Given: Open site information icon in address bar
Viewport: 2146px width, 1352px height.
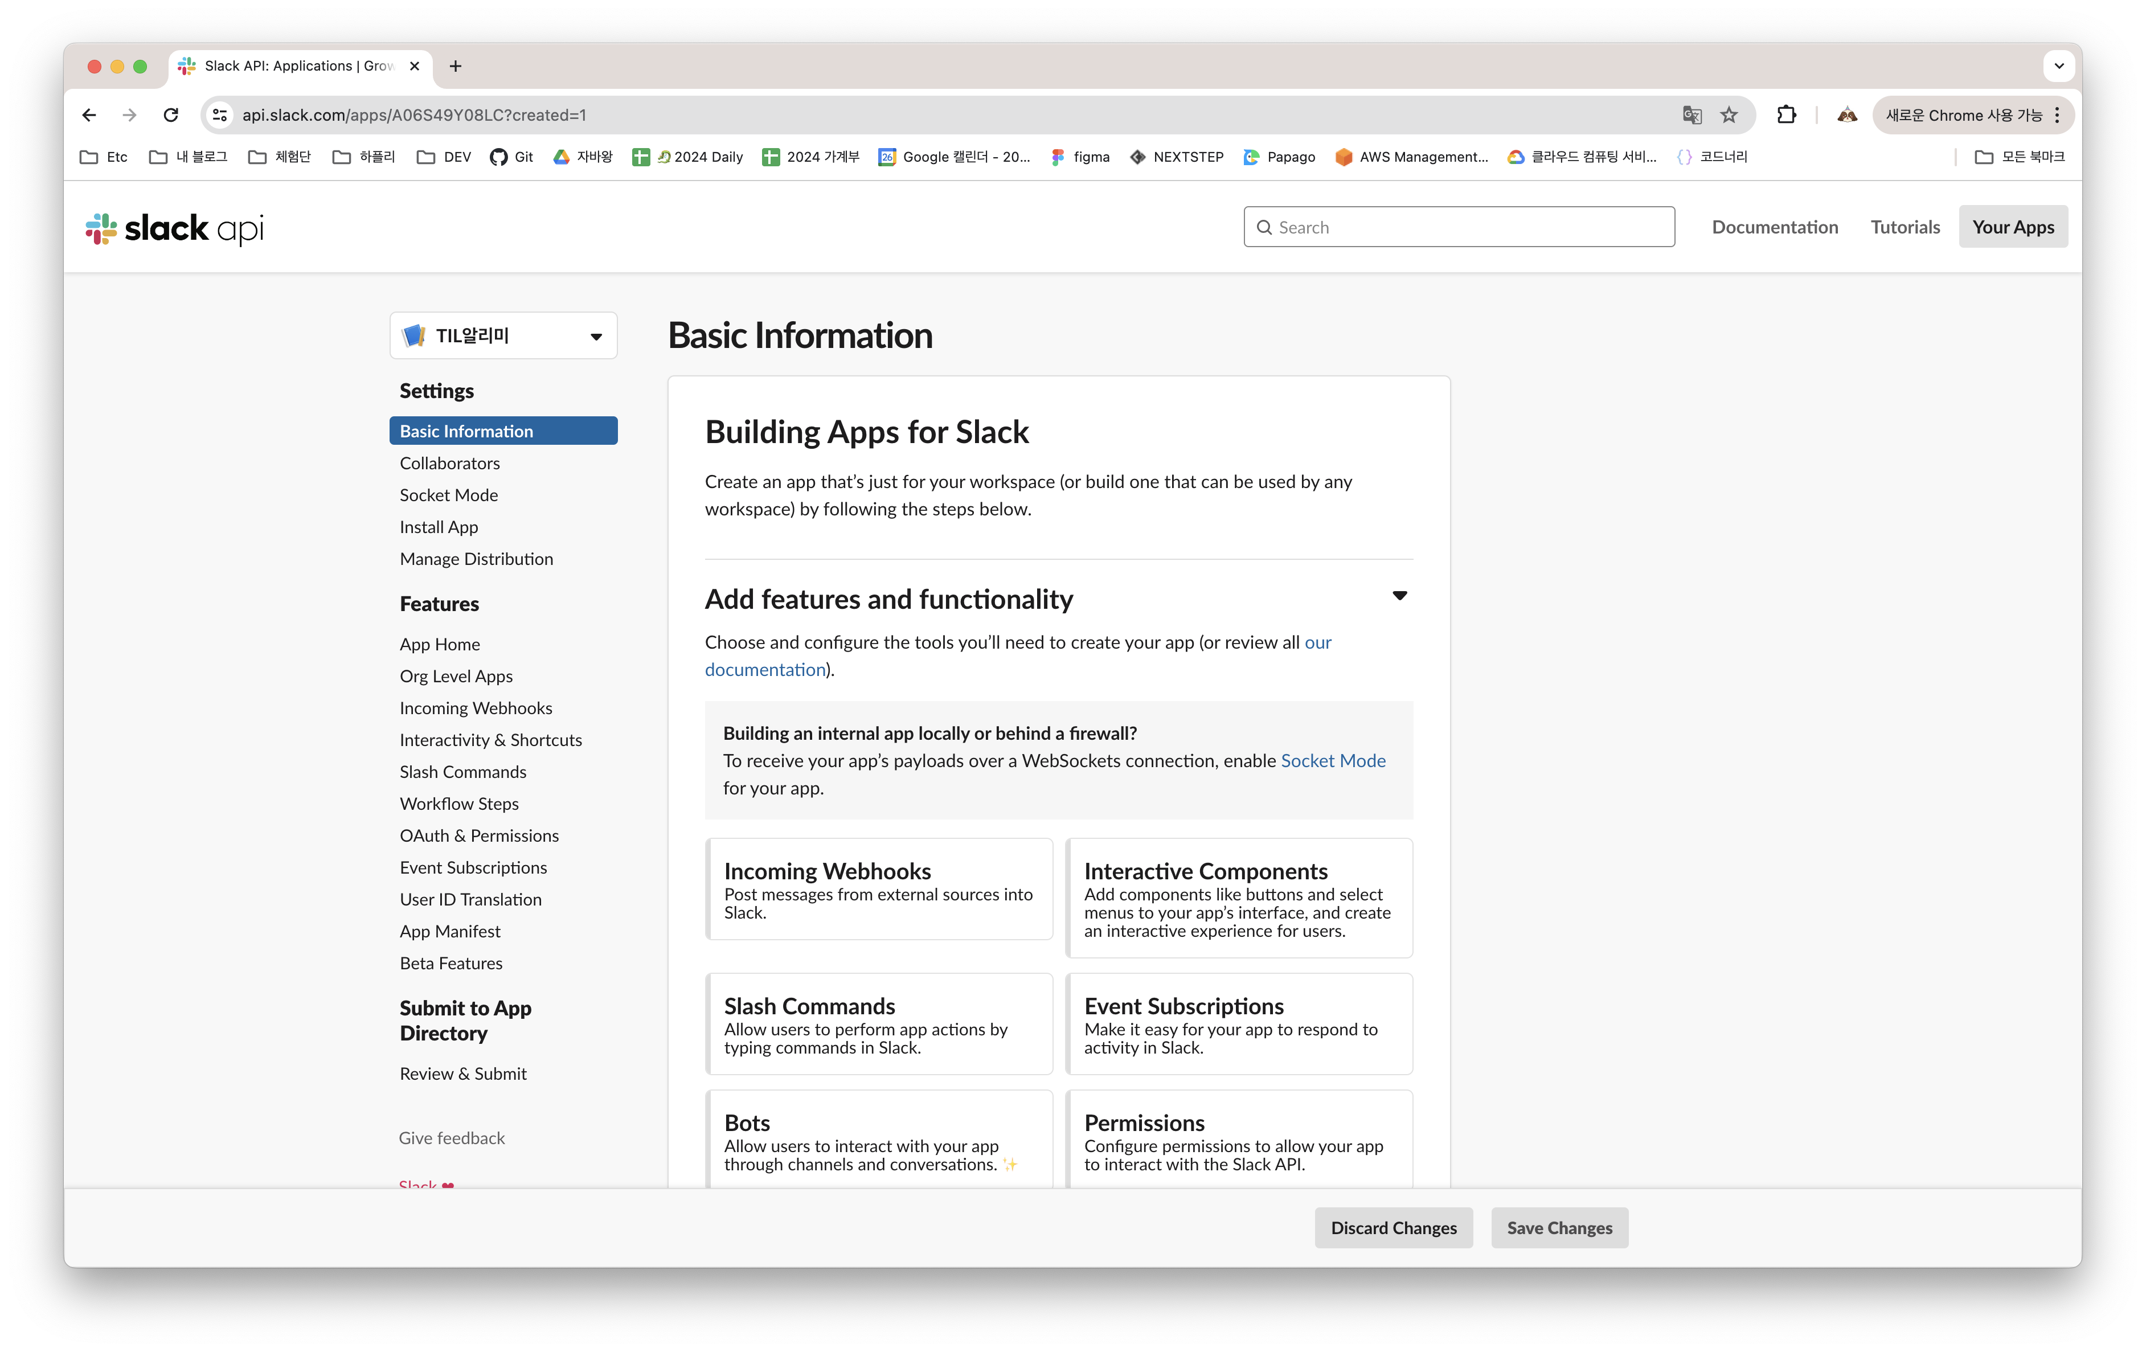Looking at the screenshot, I should click(x=220, y=115).
